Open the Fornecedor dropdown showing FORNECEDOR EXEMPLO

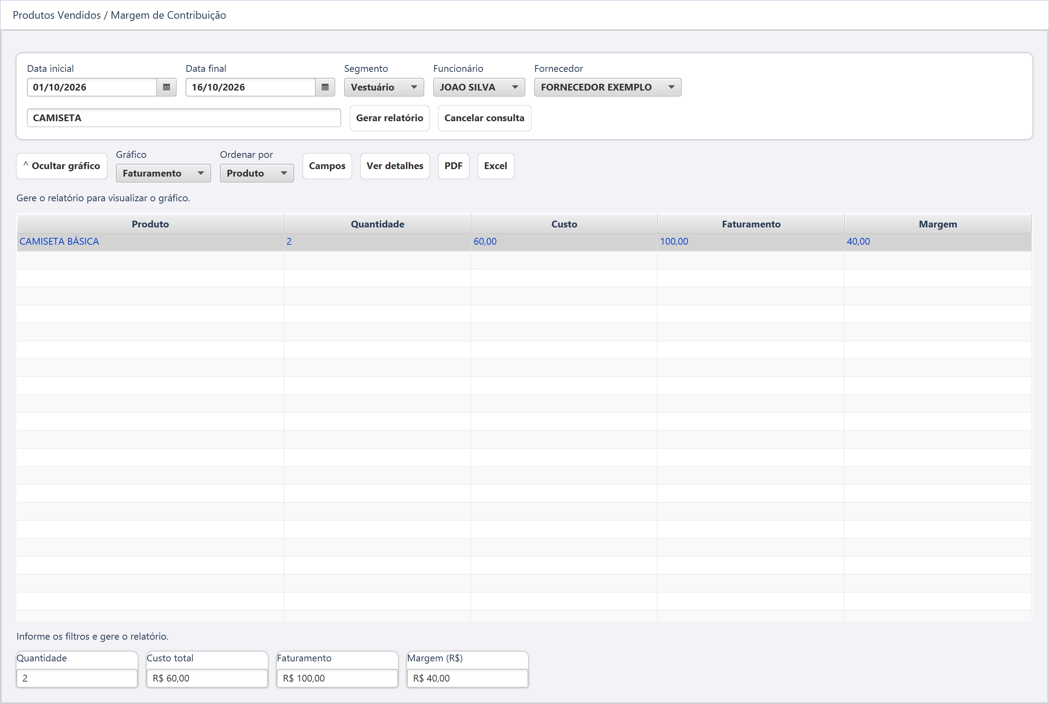click(608, 87)
